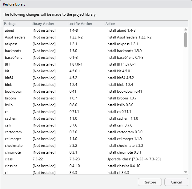This screenshot has width=192, height=189.
Task: Click the scrollbar up arrow
Action: tap(186, 30)
